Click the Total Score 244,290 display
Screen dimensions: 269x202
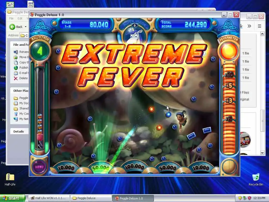(184, 24)
